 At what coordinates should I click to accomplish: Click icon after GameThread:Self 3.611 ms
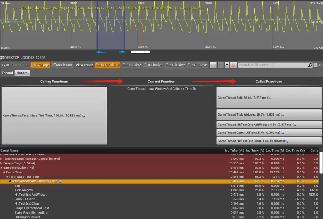point(270,98)
